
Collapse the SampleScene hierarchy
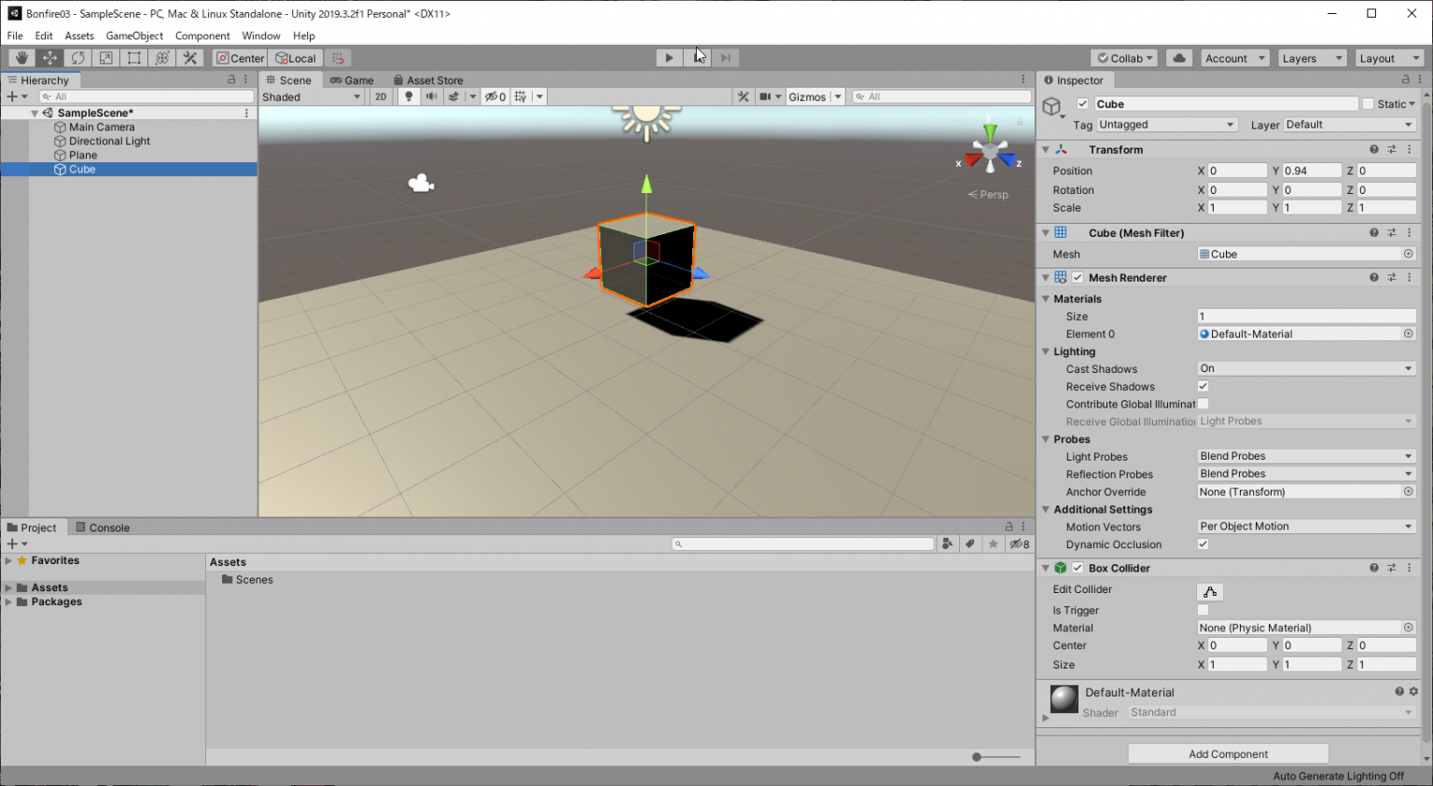[35, 112]
